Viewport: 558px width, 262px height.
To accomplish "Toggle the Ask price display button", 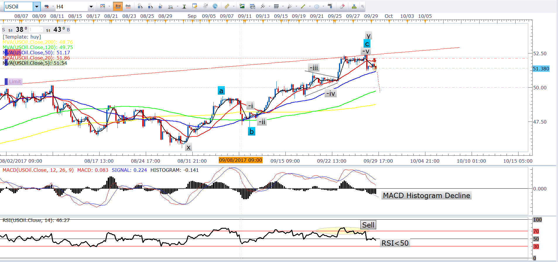I will point(128,6).
